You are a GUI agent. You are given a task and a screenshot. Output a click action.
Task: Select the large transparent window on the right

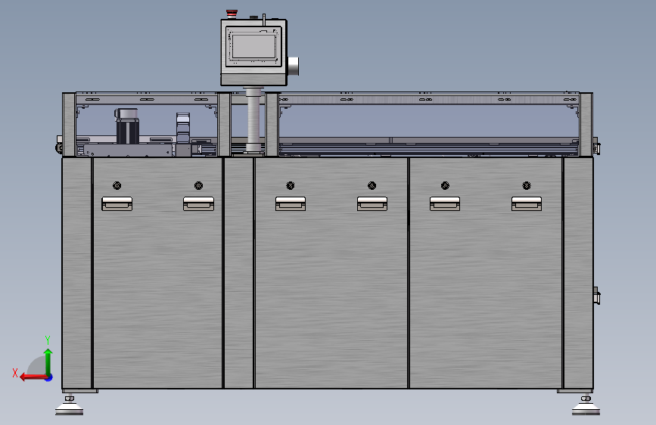[x=429, y=121]
